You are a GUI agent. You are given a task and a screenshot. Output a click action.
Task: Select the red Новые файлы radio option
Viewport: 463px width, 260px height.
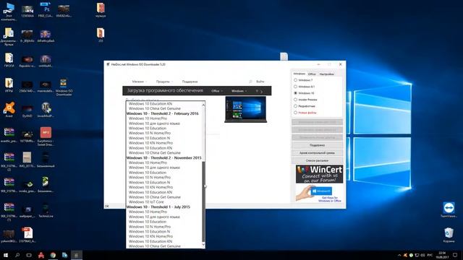pos(295,113)
